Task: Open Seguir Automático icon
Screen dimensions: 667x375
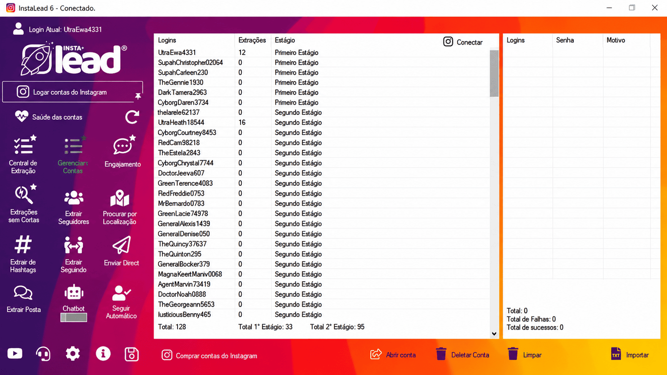Action: 121,293
